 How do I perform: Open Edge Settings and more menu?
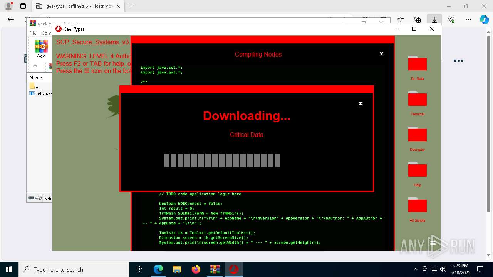(x=468, y=20)
